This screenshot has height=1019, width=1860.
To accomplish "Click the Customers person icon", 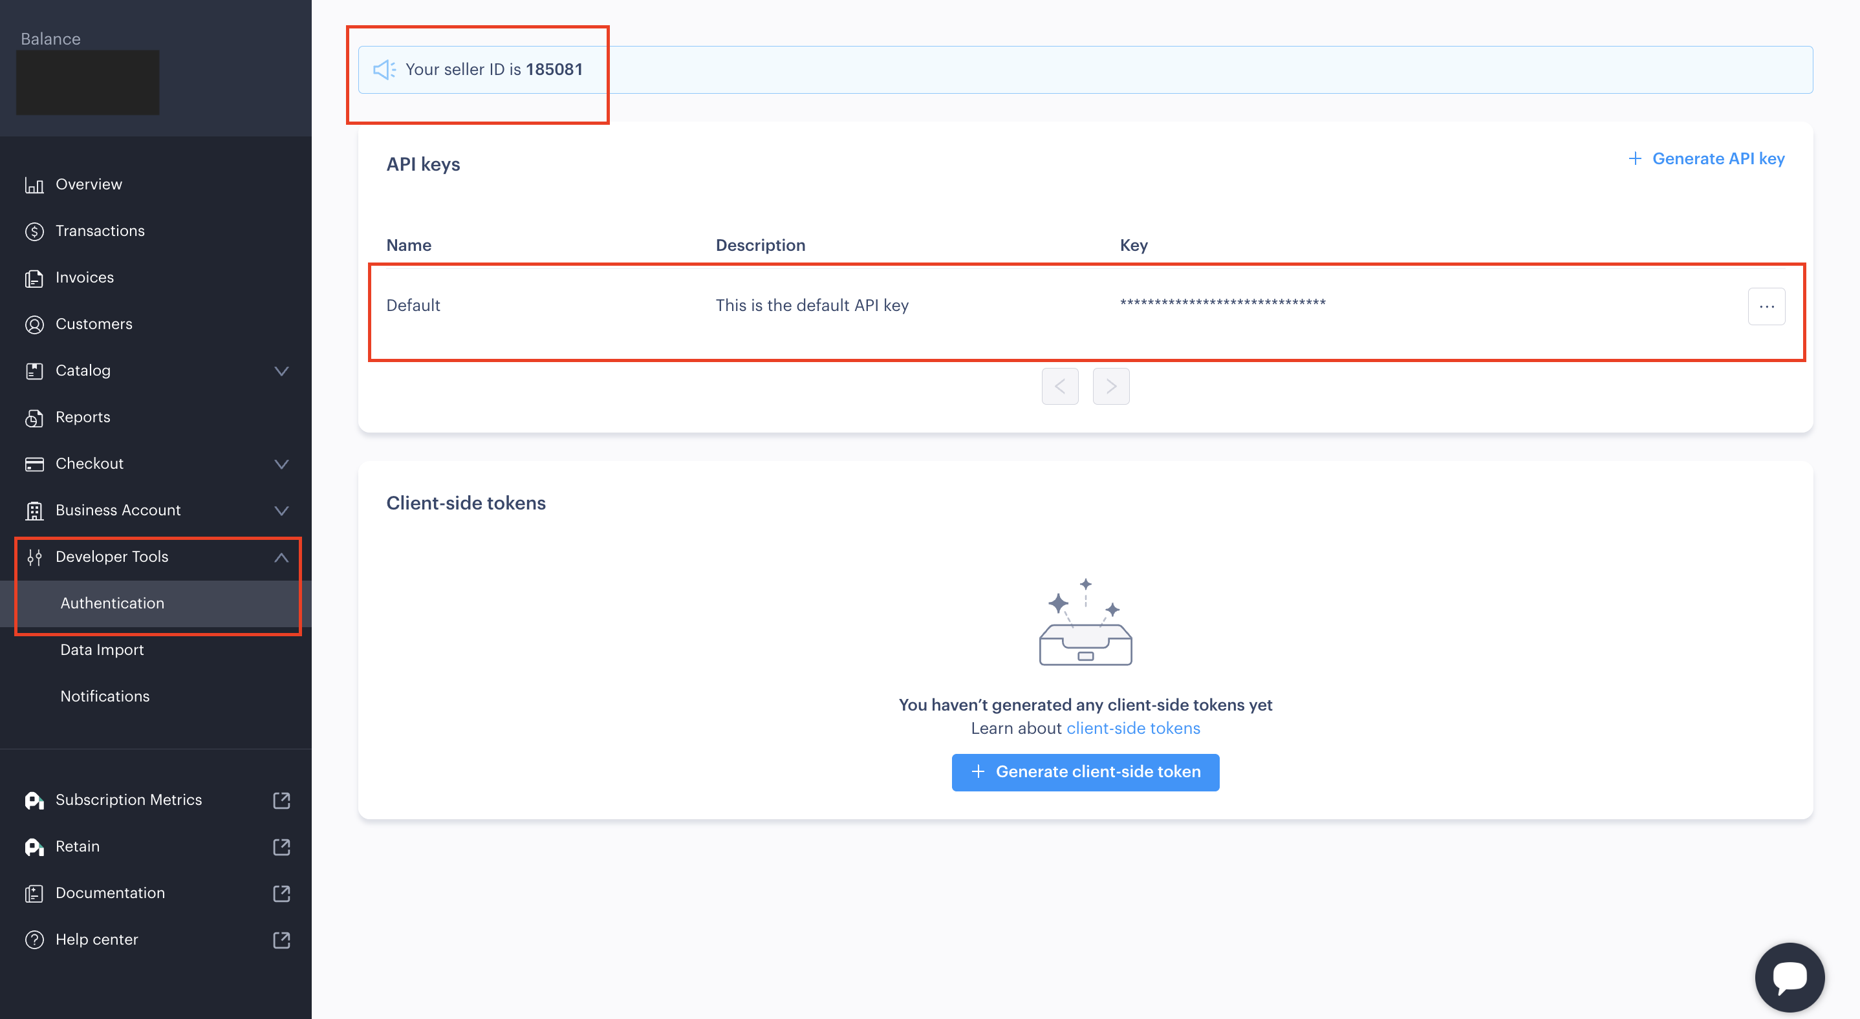I will (34, 325).
